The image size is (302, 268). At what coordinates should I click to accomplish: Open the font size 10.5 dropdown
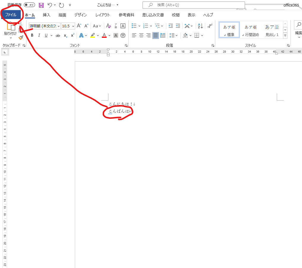[x=68, y=26]
